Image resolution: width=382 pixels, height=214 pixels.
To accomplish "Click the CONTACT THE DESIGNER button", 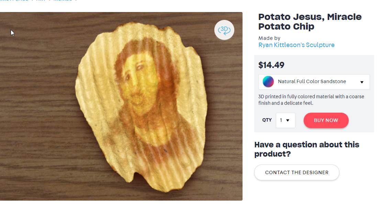I will pyautogui.click(x=296, y=172).
